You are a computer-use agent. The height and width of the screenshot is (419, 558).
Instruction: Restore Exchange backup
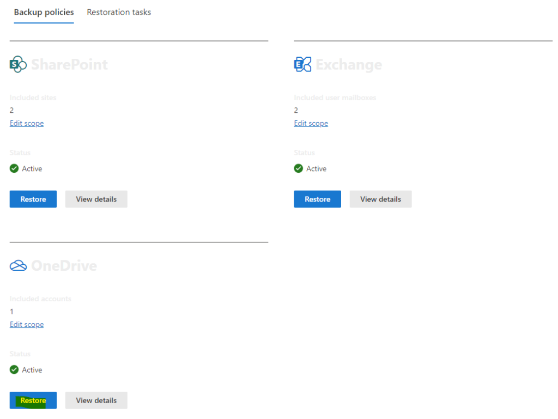[318, 199]
